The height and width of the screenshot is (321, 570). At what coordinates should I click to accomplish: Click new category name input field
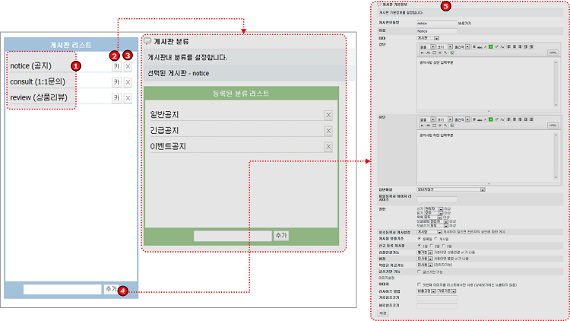pyautogui.click(x=233, y=236)
